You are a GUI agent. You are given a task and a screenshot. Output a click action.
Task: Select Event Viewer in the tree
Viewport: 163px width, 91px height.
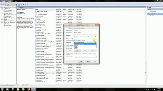(x=8, y=12)
